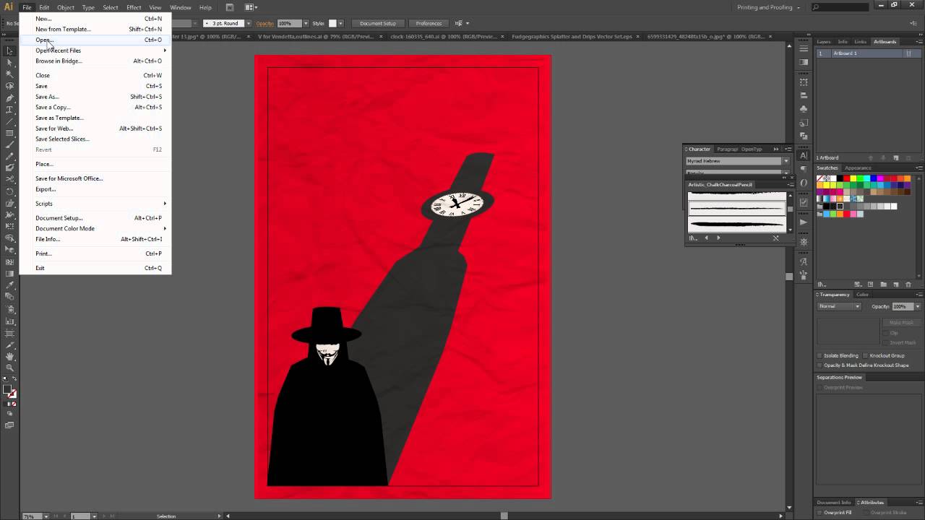Screen dimensions: 925x520
Task: Enable the Knockout Group checkbox
Action: 865,355
